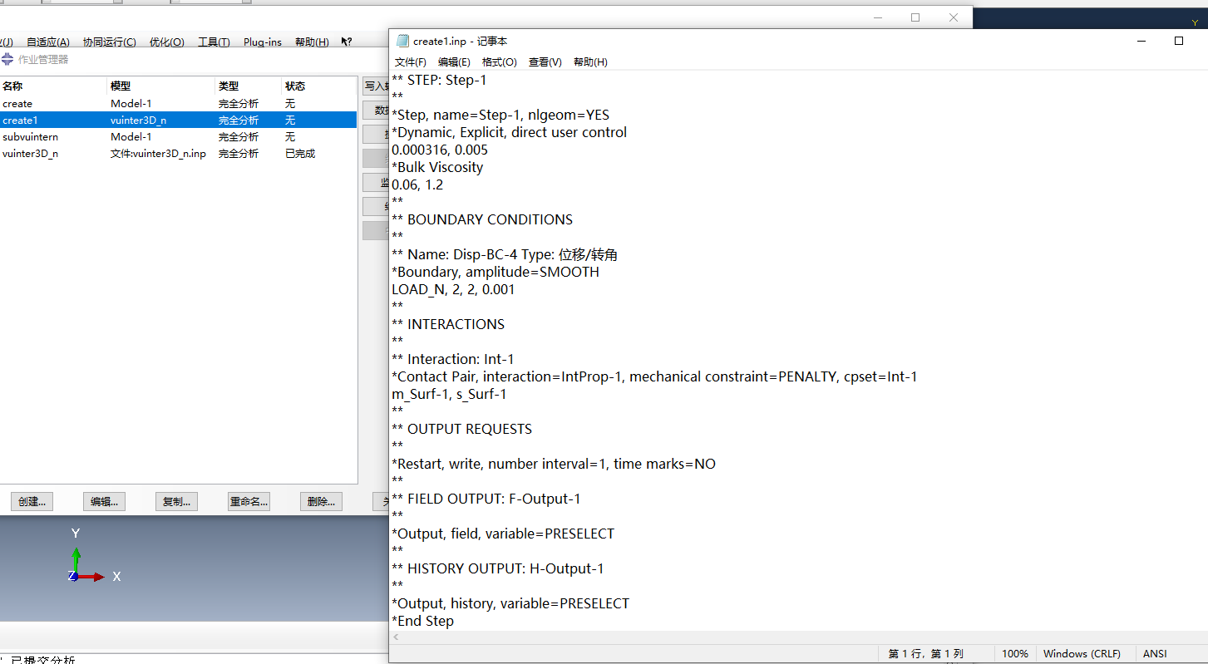Viewport: 1208px width, 664px height.
Task: Click the '** BOUNDARY CONDITIONS' line
Action: point(482,219)
